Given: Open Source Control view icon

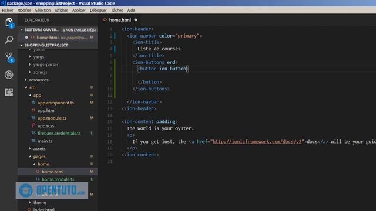Looking at the screenshot, I should (x=9, y=57).
